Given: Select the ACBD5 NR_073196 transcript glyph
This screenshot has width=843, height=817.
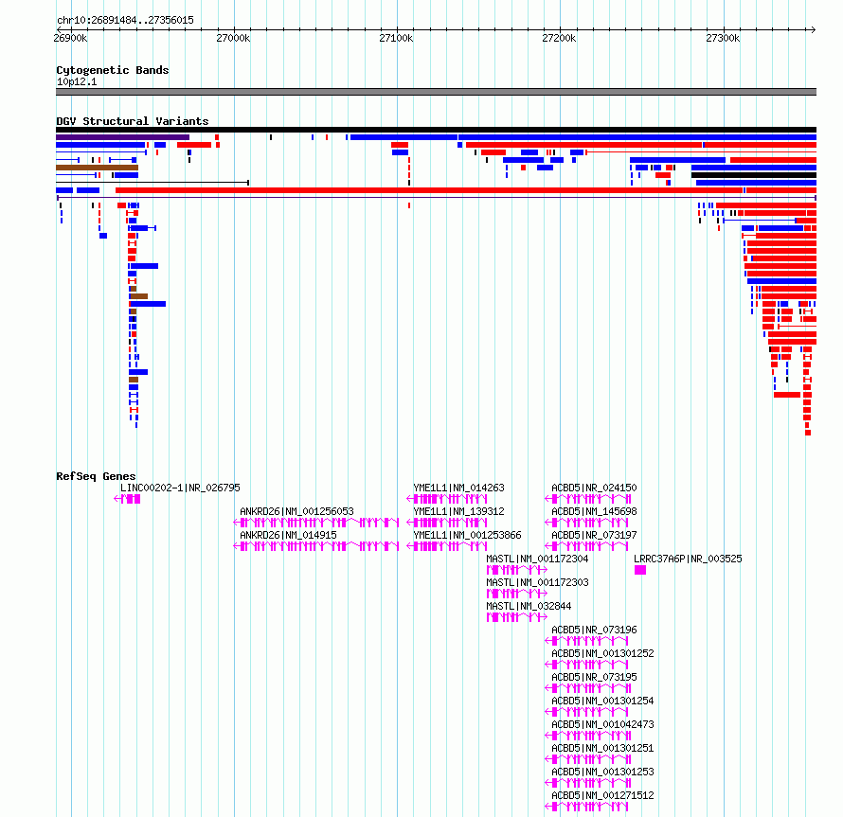Looking at the screenshot, I should click(x=586, y=641).
